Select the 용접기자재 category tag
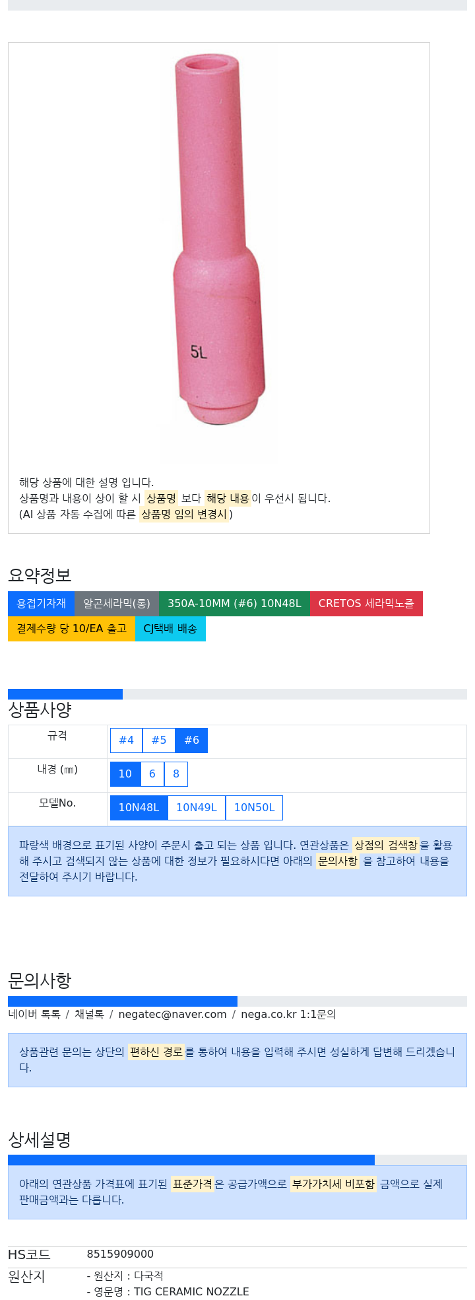This screenshot has width=475, height=1300. 41,603
